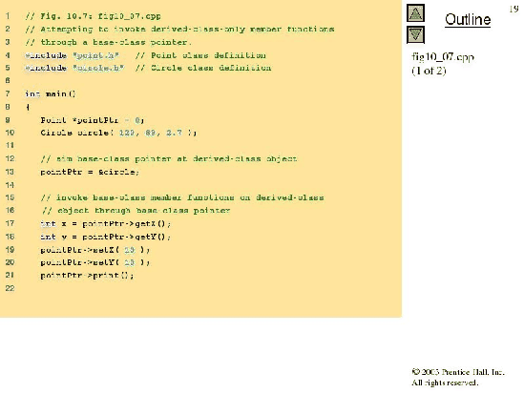Image resolution: width=524 pixels, height=393 pixels.
Task: Open the Outline link
Action: click(468, 19)
